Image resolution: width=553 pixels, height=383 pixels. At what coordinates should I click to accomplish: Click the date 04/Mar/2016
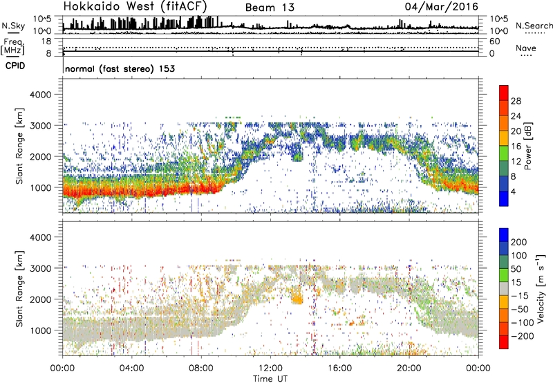pos(442,6)
